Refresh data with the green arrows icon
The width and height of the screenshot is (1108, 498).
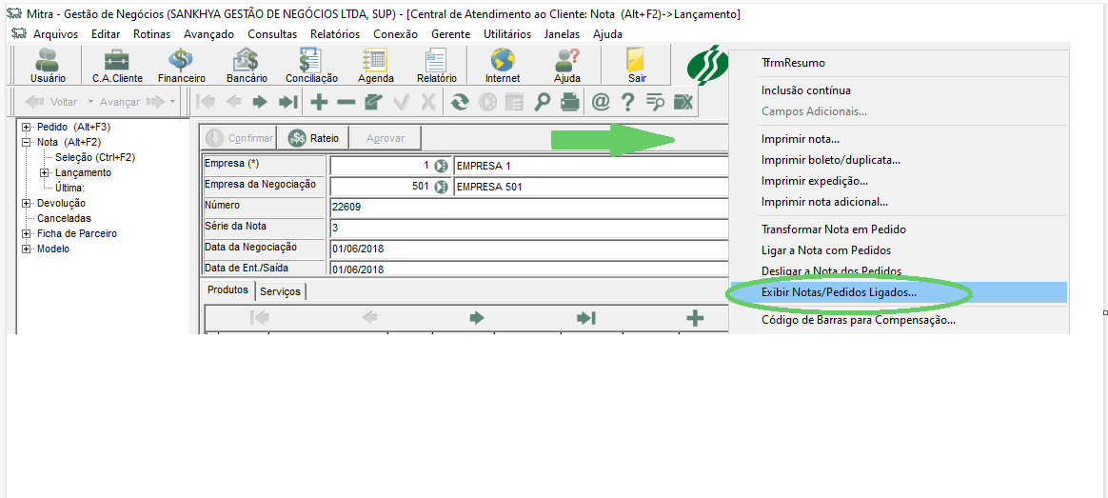pyautogui.click(x=461, y=103)
